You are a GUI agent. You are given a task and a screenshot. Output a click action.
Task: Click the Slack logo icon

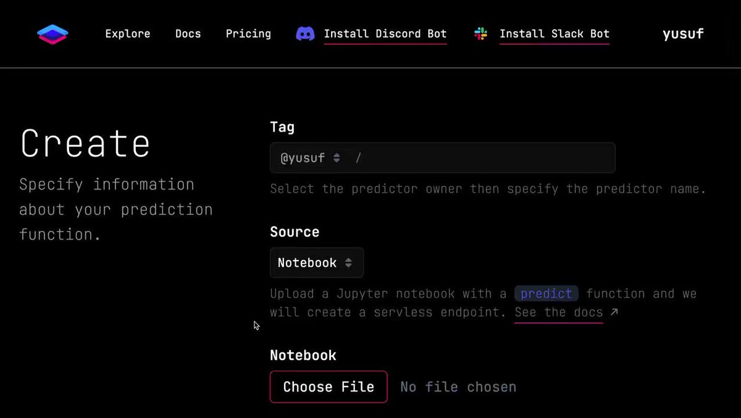pos(480,34)
